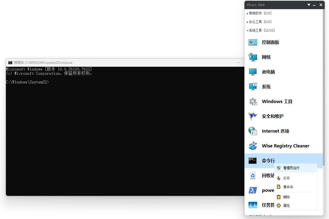Minimize the cmd.exe window
This screenshot has width=329, height=219.
(238, 62)
